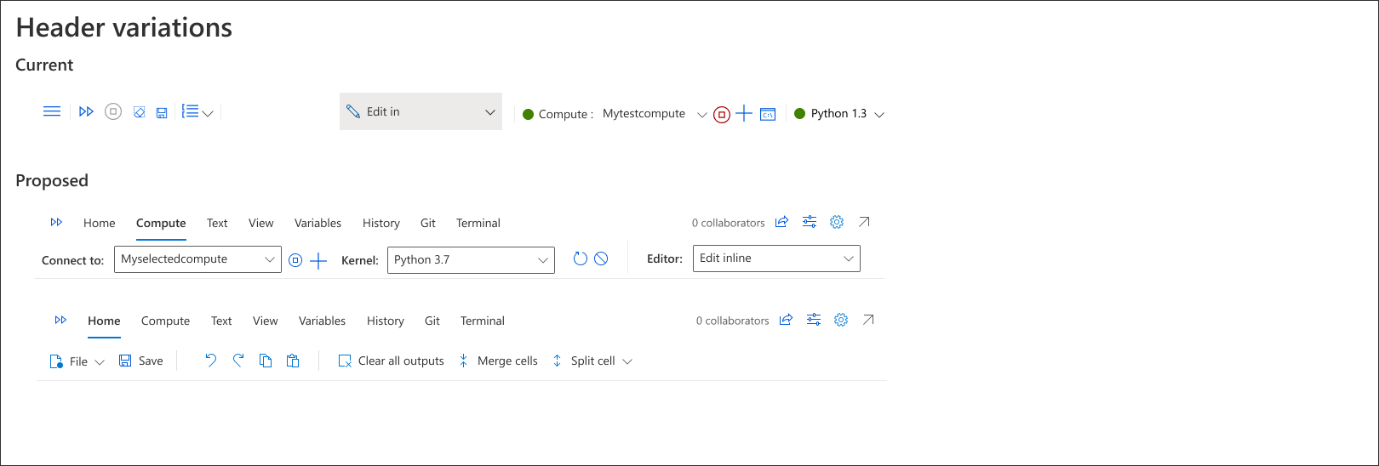Switch to the Variables tab in first ribbon
The width and height of the screenshot is (1379, 466).
tap(318, 223)
